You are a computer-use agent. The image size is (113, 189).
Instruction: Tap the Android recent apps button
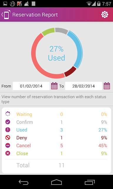pos(90,182)
